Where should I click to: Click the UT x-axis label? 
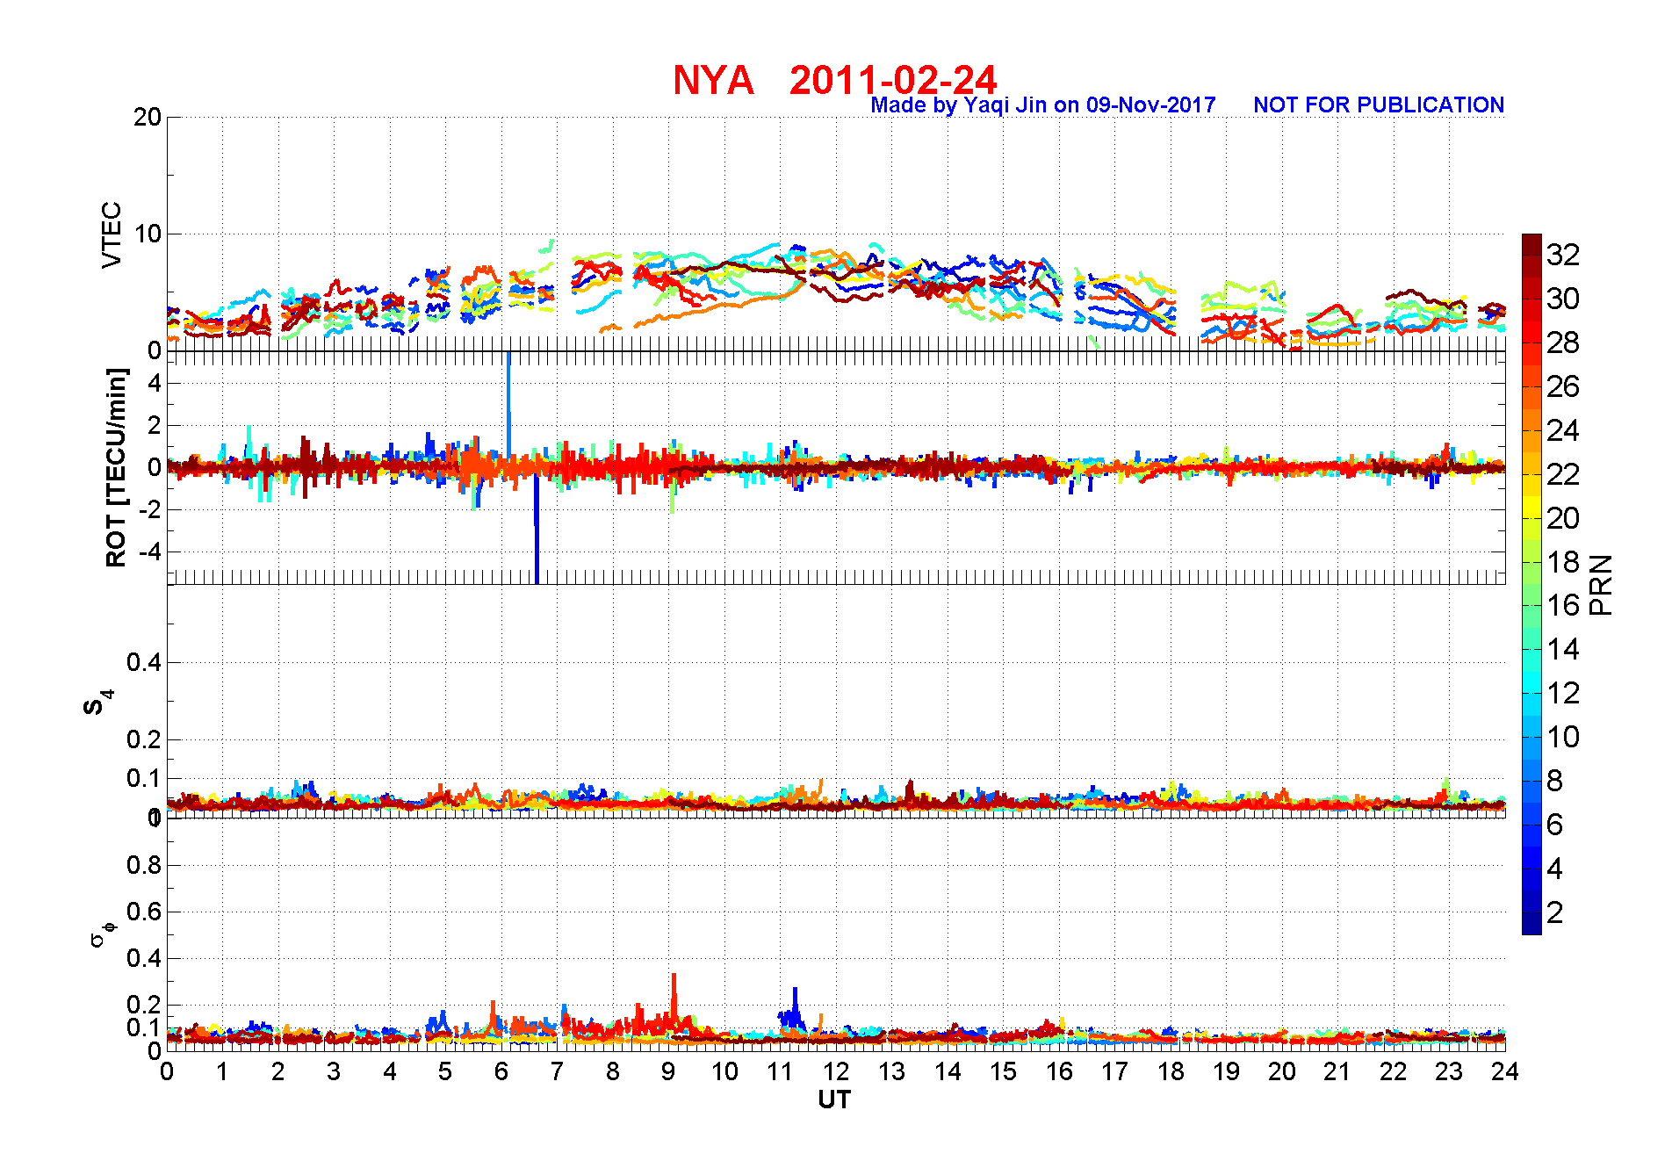pos(834,1100)
